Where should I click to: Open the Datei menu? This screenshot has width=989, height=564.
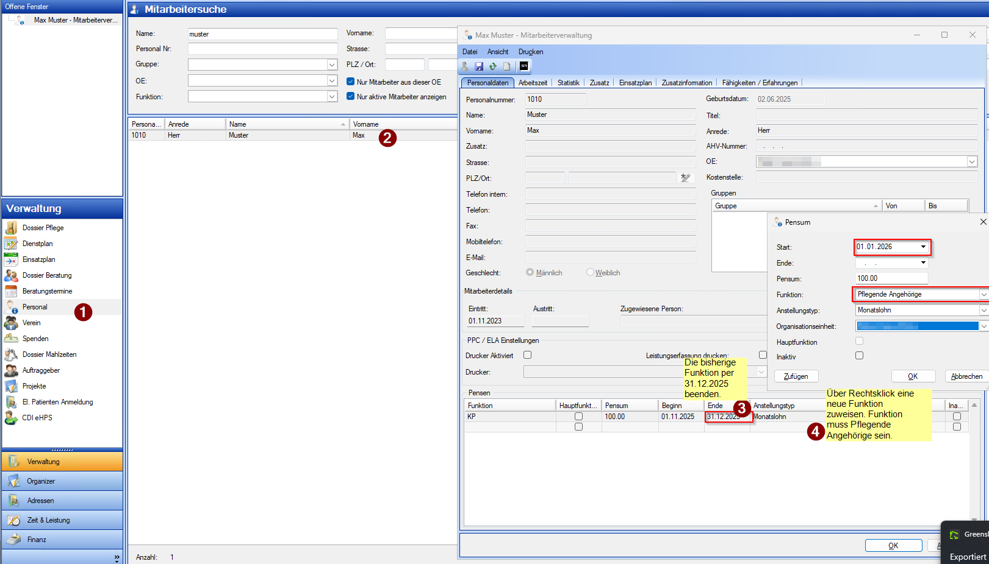(x=470, y=52)
